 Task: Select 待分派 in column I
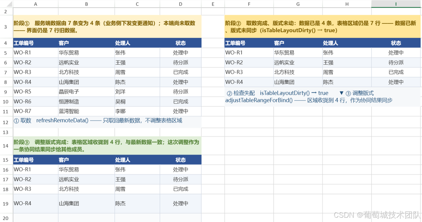click(x=396, y=62)
